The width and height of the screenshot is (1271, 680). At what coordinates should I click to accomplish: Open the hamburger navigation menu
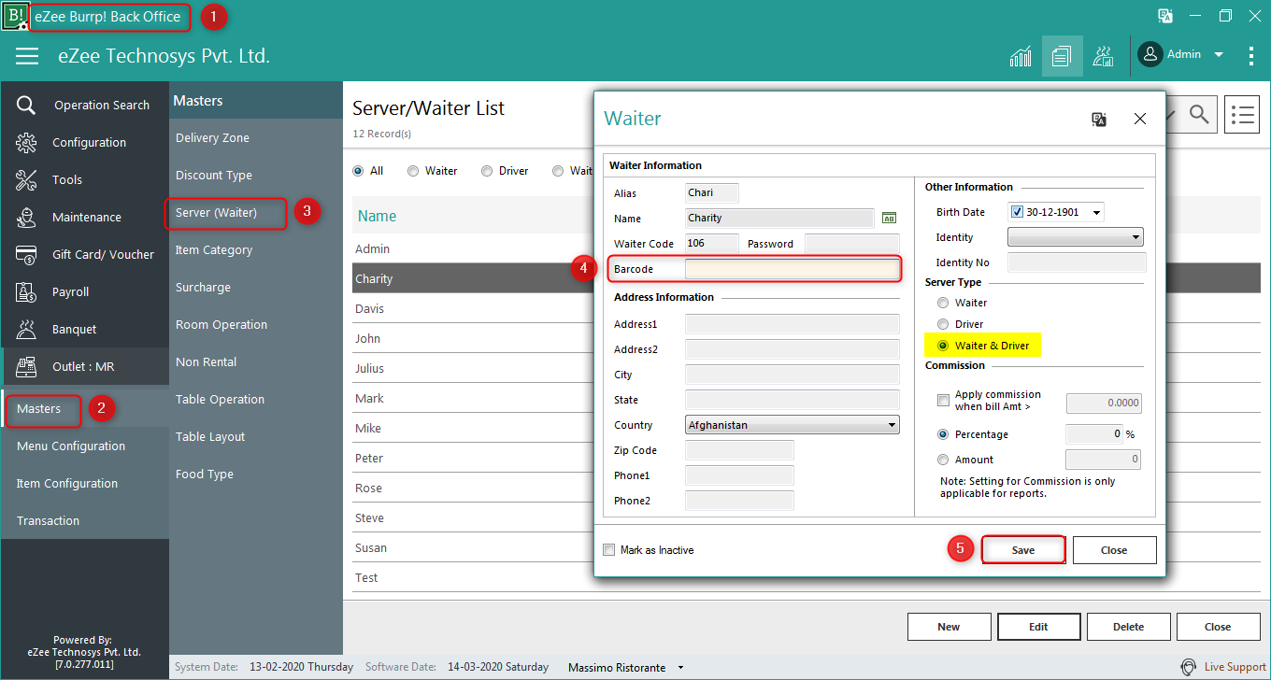(27, 56)
